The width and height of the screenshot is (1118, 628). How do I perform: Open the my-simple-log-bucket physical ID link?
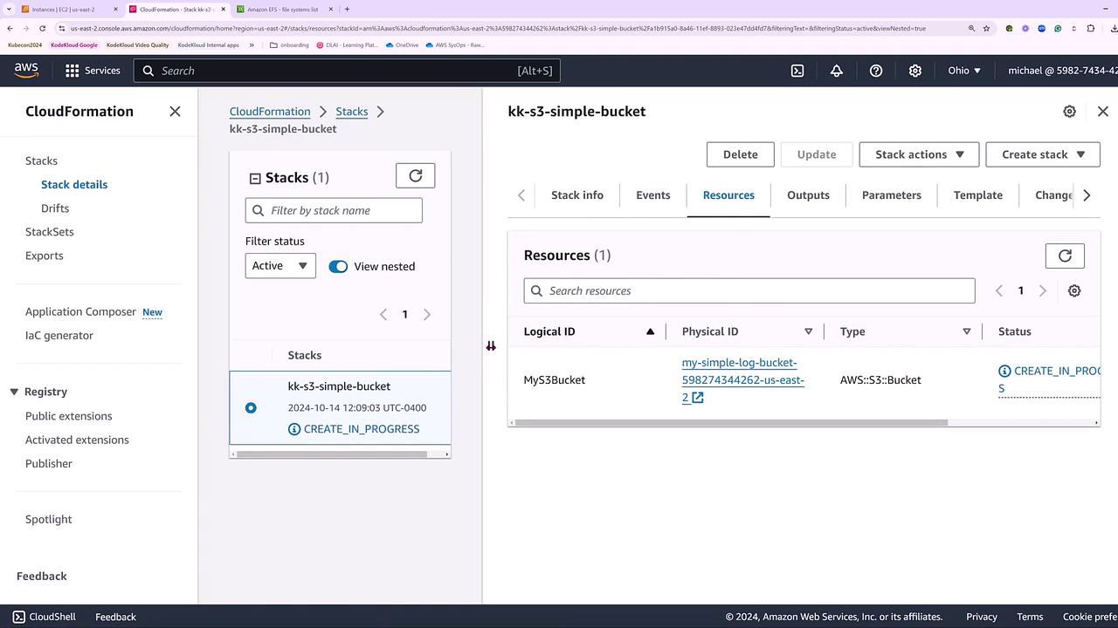[x=742, y=379]
